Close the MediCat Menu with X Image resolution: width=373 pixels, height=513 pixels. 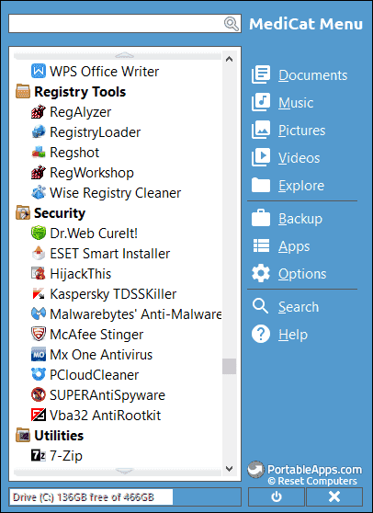click(x=334, y=496)
